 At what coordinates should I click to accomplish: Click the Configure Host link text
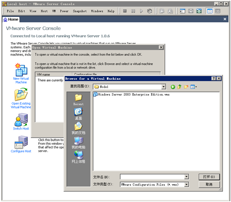(x=21, y=151)
